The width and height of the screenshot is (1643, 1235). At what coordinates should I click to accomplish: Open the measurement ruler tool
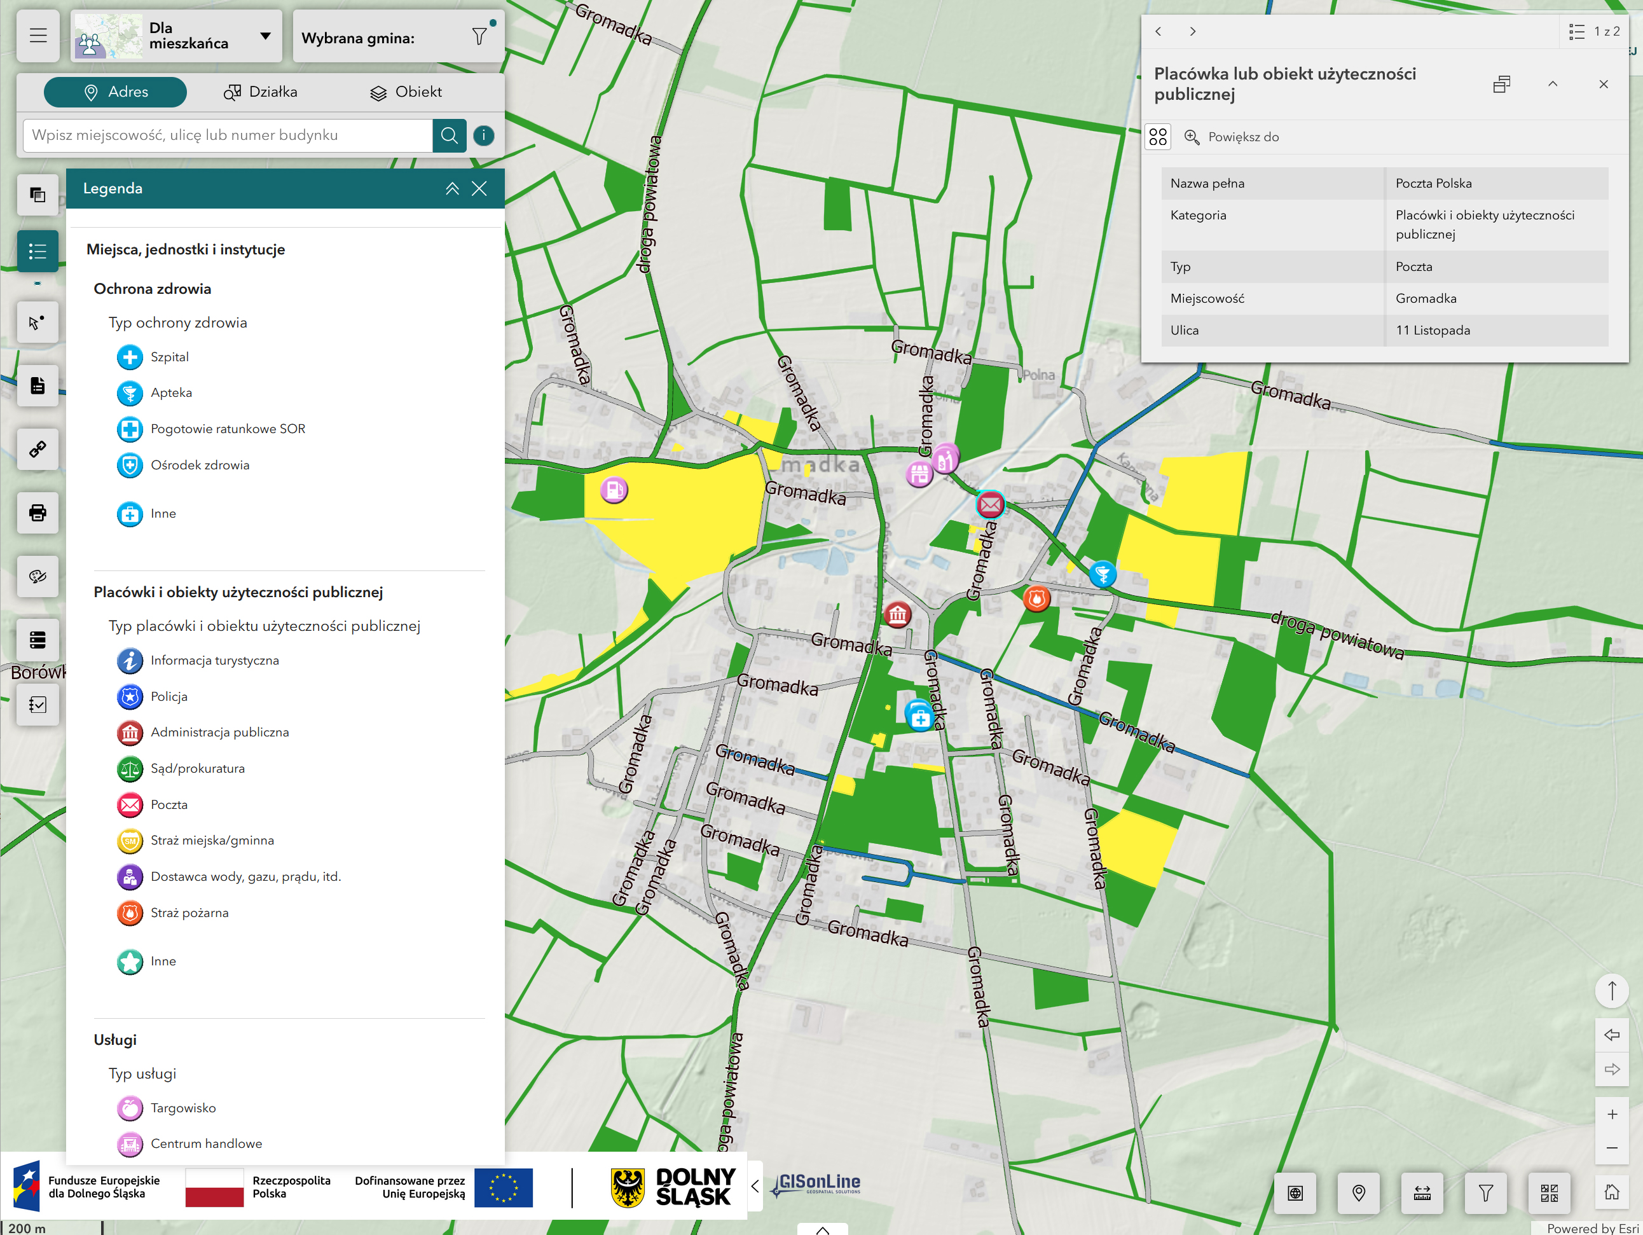pyautogui.click(x=1422, y=1194)
